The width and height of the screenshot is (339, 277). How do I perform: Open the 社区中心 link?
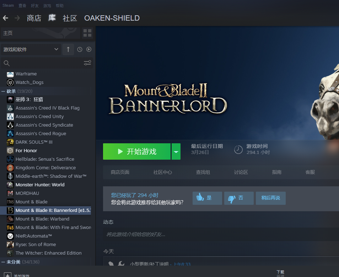coord(163,172)
